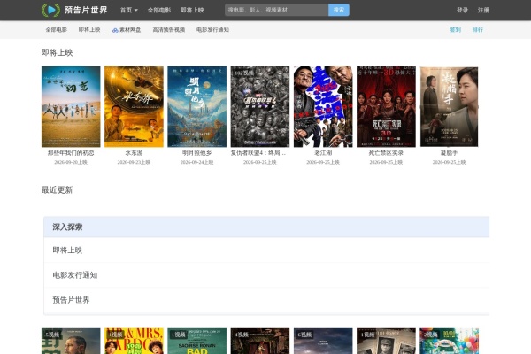
Task: Open the yellow Mr & Mrs poster
Action: click(134, 341)
